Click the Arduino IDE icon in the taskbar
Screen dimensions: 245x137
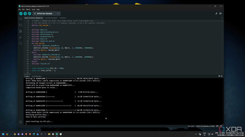click(x=57, y=134)
